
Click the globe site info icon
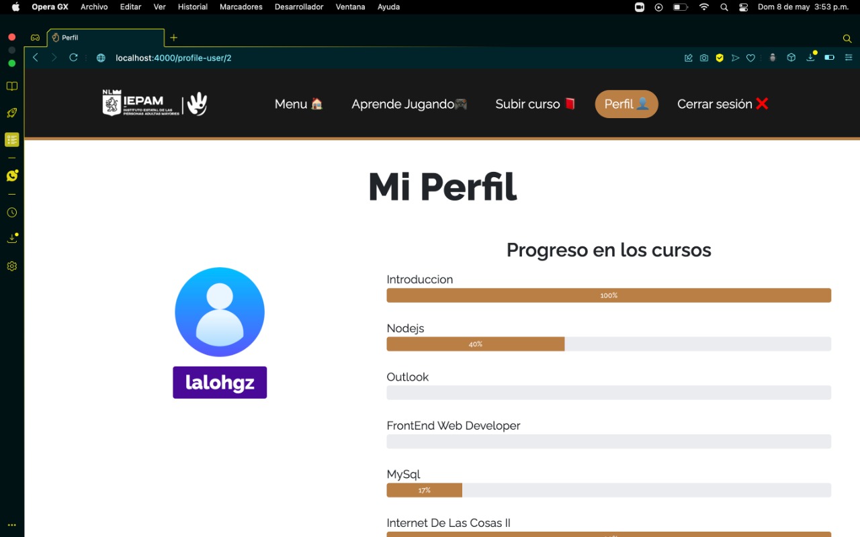coord(101,58)
